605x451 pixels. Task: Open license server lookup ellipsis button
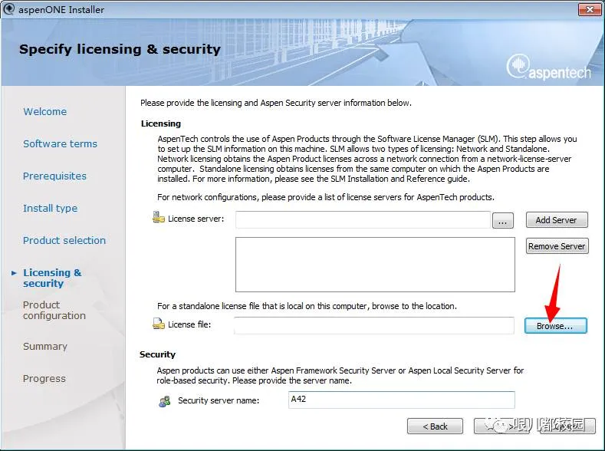(x=503, y=221)
